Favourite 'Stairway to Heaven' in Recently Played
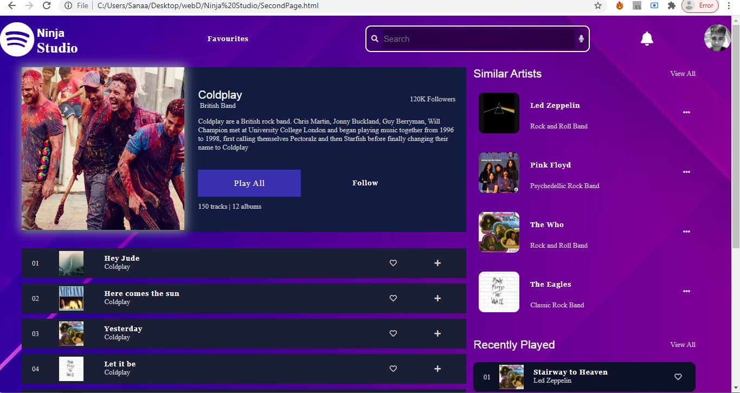Image resolution: width=740 pixels, height=393 pixels. pos(678,376)
